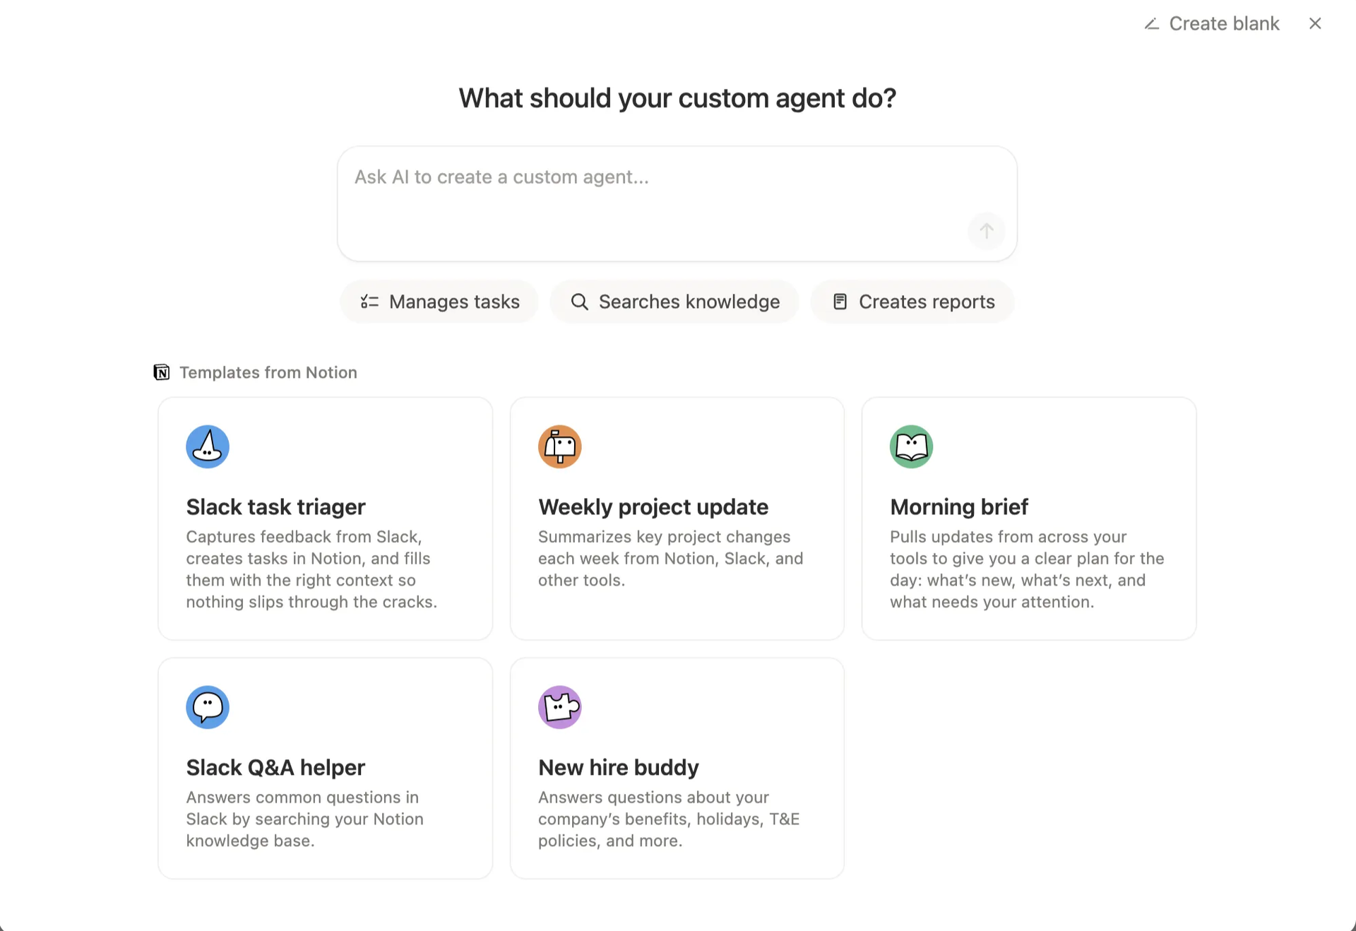
Task: Click Create blank to start from scratch
Action: 1224,23
